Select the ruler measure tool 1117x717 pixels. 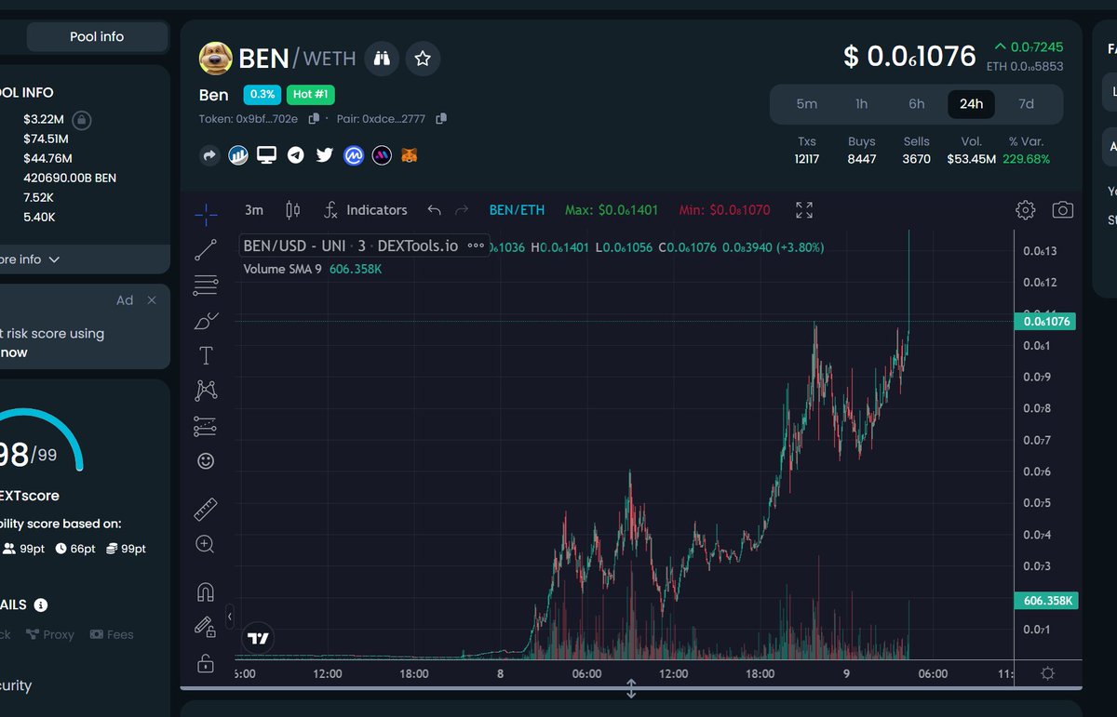tap(206, 509)
